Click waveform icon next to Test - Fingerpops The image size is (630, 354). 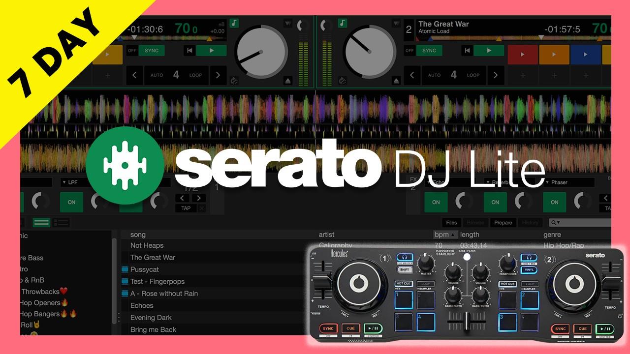(125, 281)
